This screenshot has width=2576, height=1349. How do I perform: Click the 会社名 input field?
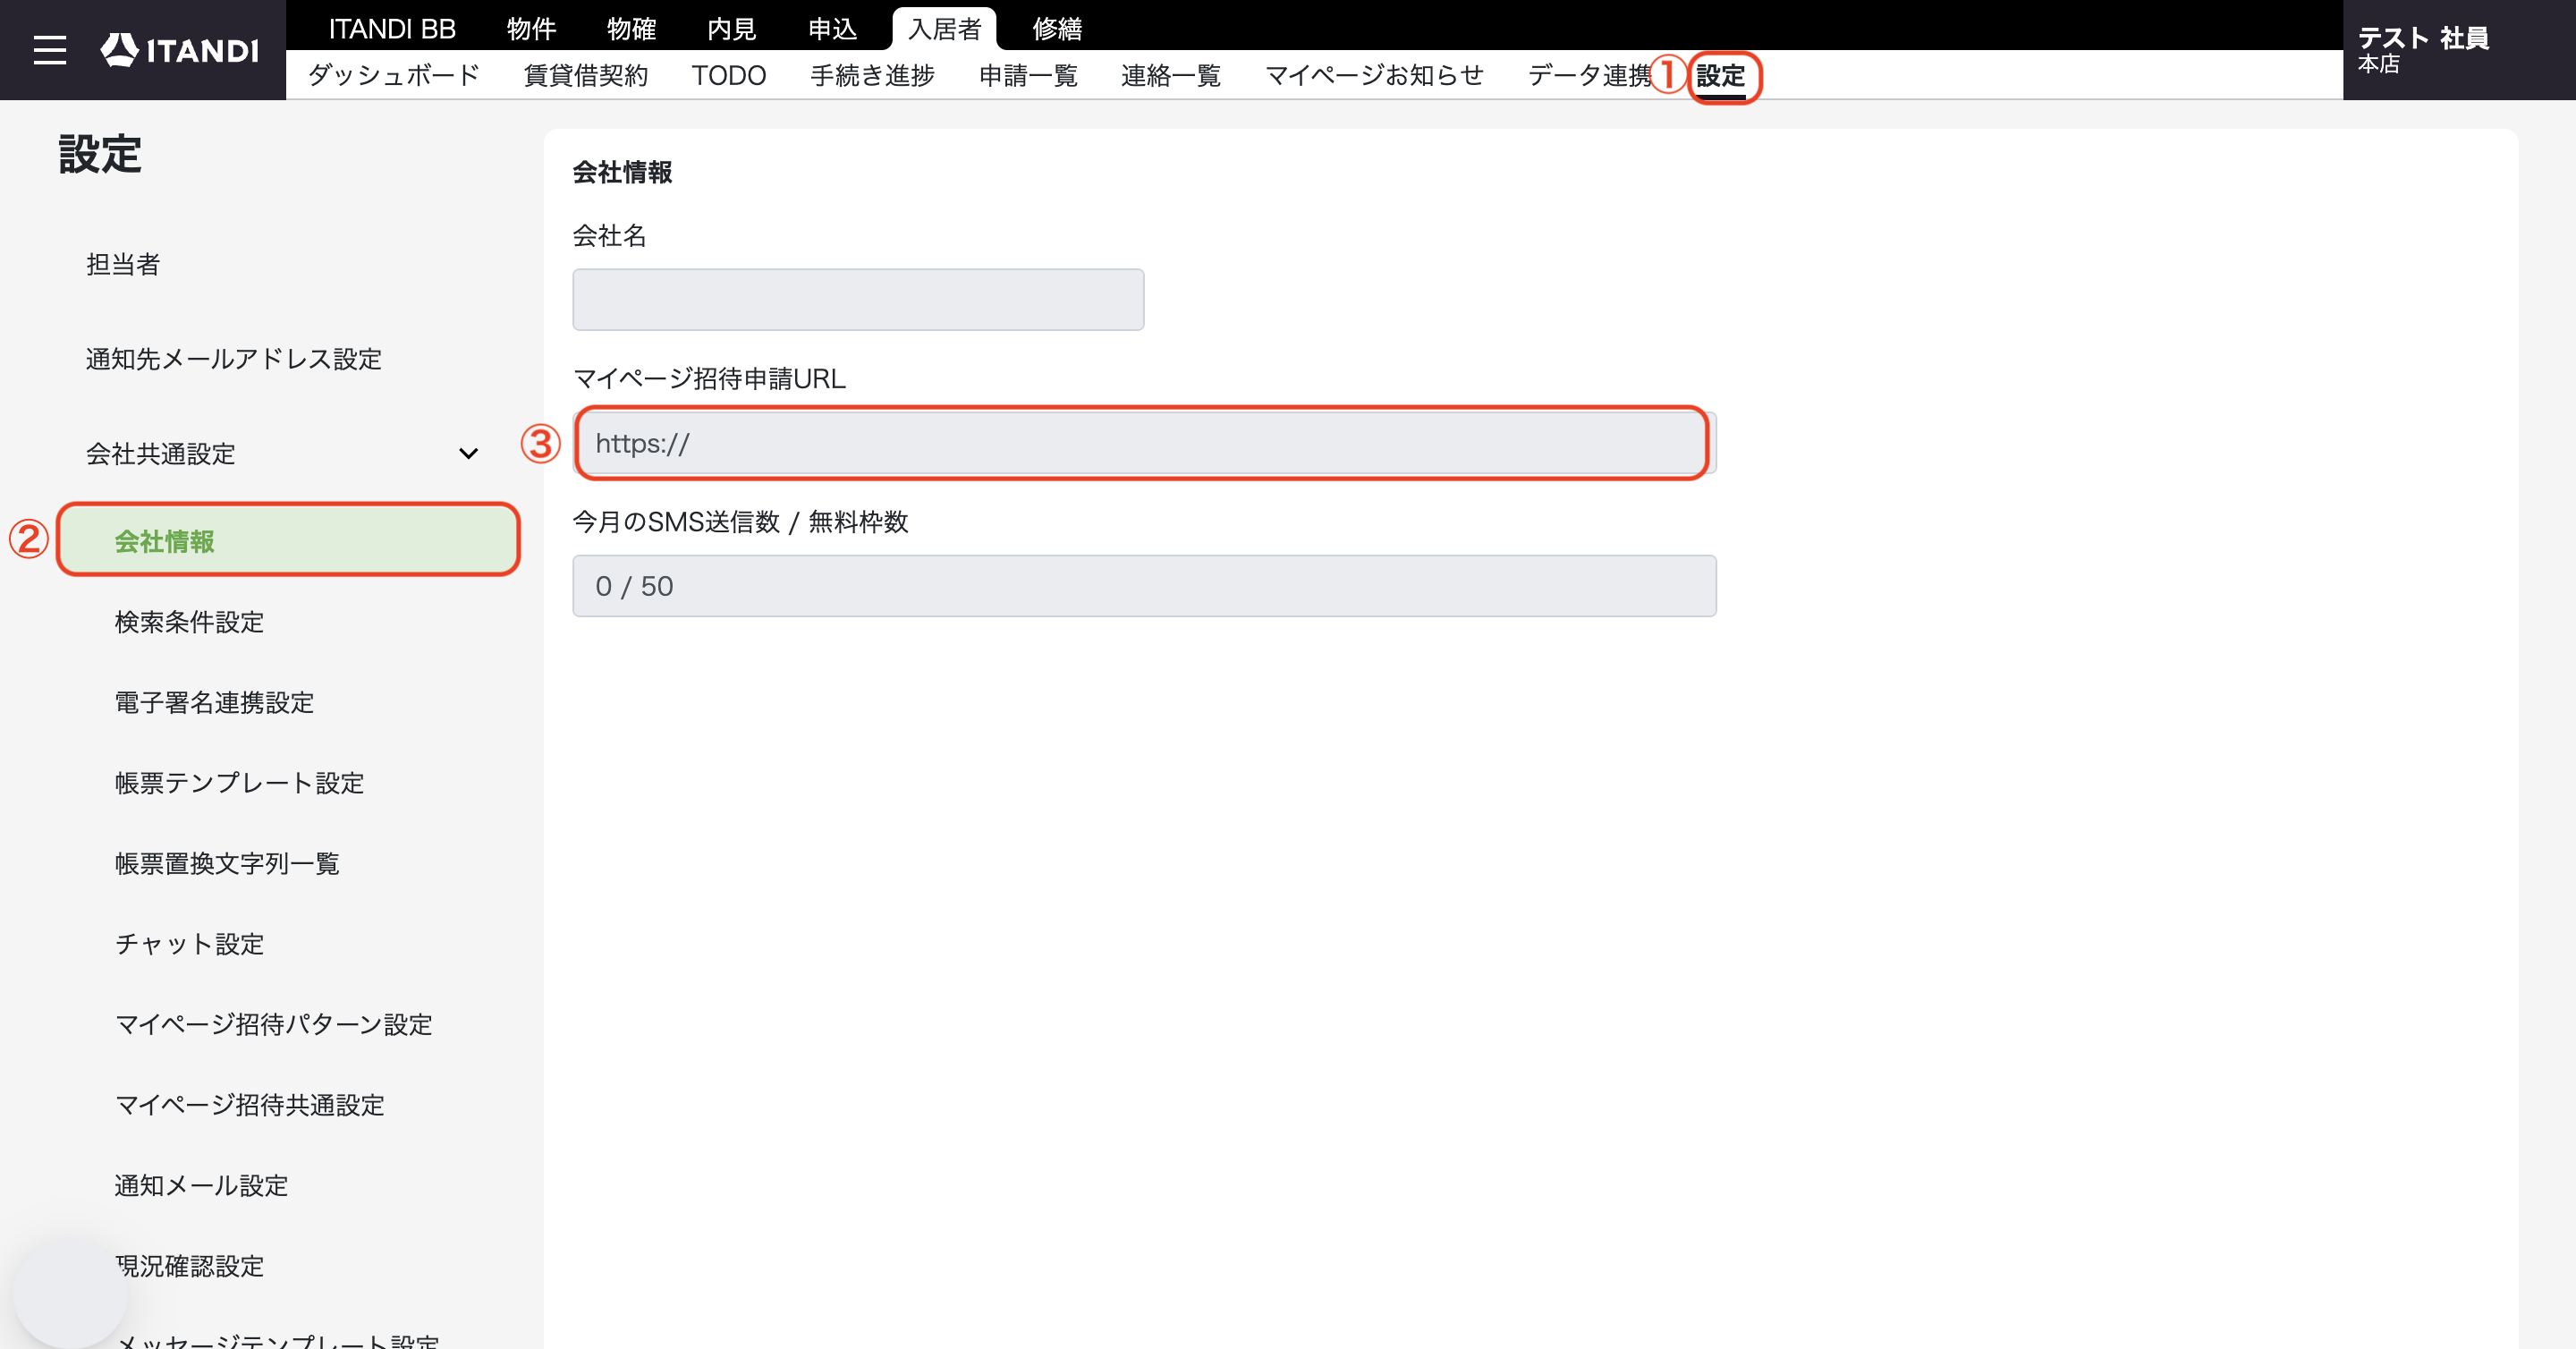tap(858, 299)
